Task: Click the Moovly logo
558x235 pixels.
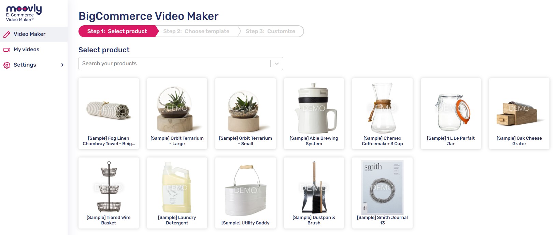Action: click(24, 13)
